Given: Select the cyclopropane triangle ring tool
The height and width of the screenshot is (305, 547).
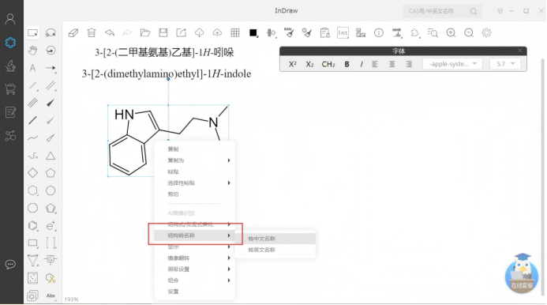Looking at the screenshot, I should point(51,156).
